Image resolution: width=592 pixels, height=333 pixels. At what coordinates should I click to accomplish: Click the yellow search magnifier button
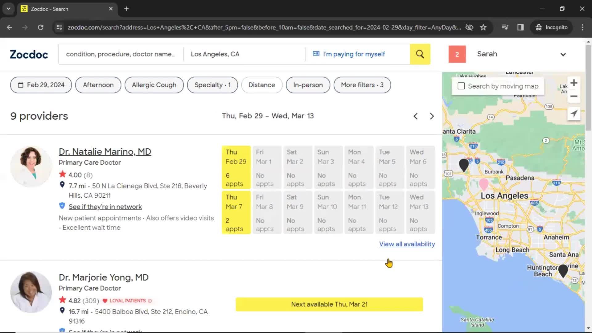[420, 54]
